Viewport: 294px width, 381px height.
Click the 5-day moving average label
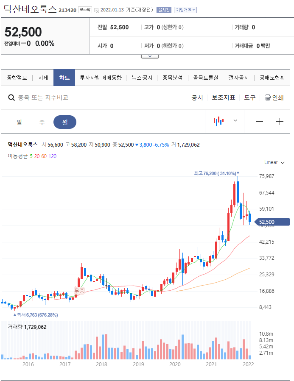pos(31,156)
